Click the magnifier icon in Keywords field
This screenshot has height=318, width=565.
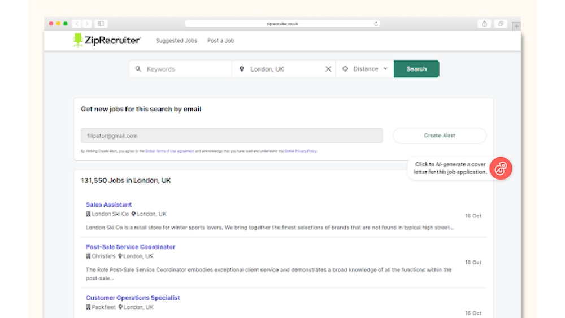click(138, 69)
